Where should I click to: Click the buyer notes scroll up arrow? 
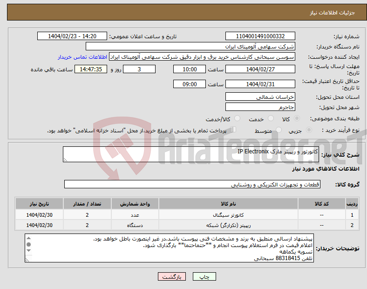[28, 238]
